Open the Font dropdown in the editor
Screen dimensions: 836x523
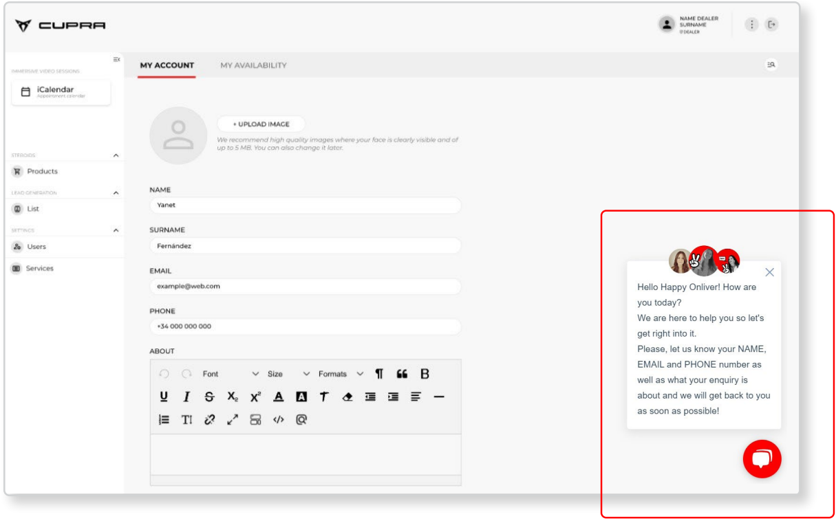pos(231,374)
